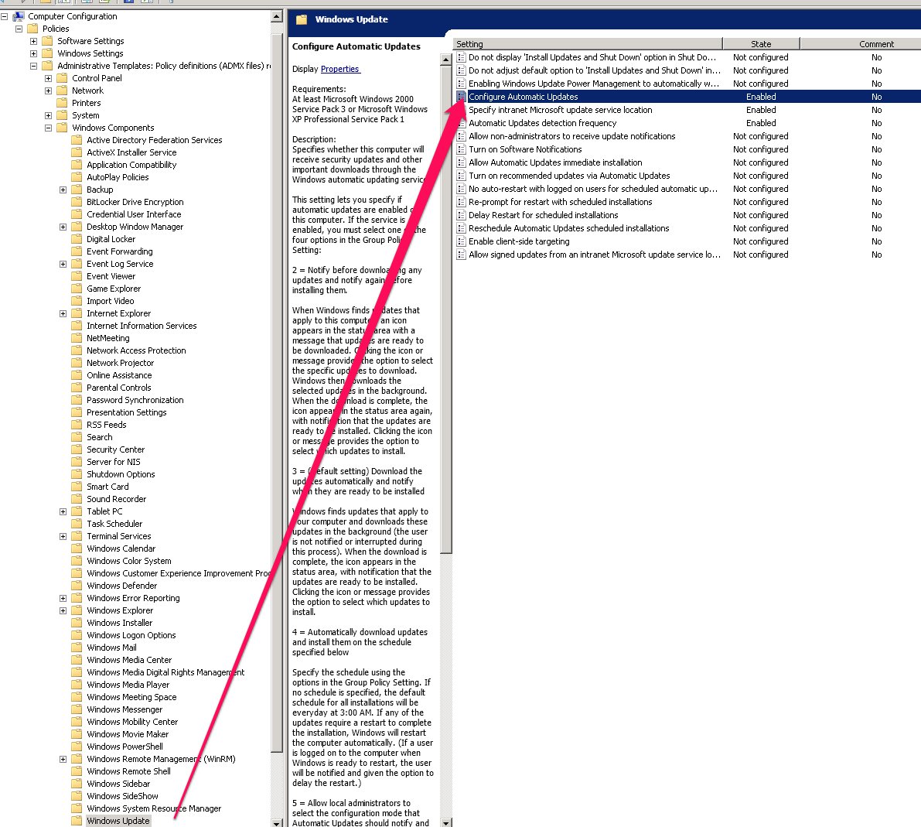This screenshot has width=921, height=827.
Task: Collapse the Computer Configuration node
Action: (x=4, y=16)
